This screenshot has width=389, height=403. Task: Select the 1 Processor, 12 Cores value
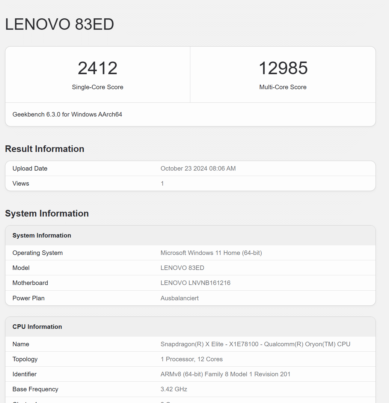(x=192, y=359)
